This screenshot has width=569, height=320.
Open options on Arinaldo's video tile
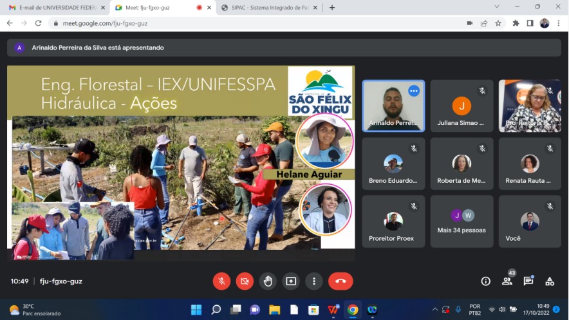pyautogui.click(x=414, y=91)
